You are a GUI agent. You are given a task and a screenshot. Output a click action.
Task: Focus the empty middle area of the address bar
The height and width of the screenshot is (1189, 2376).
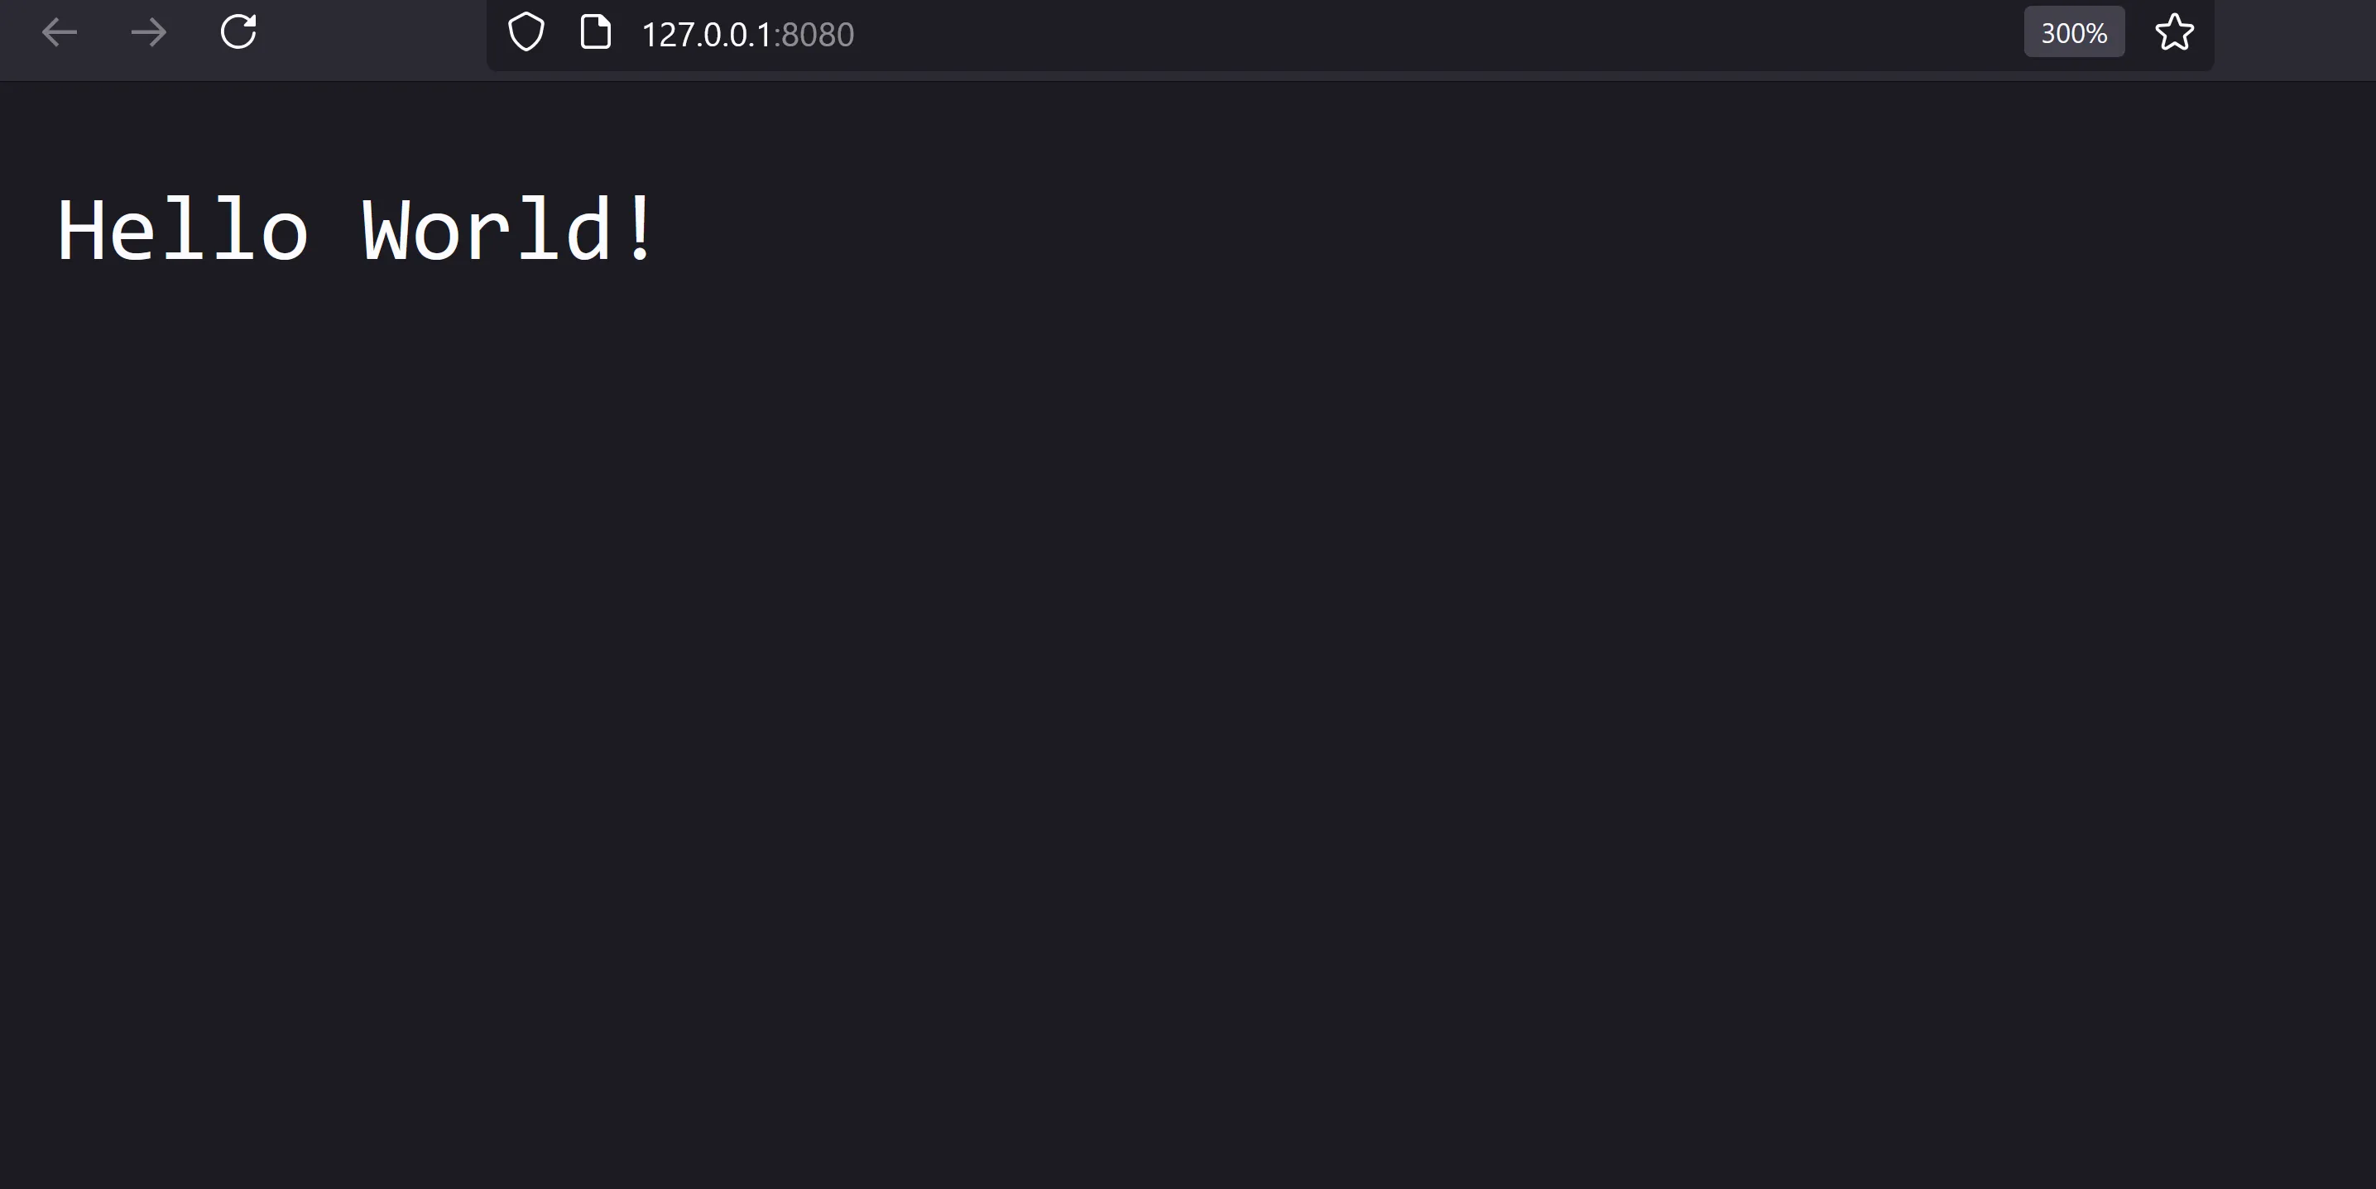[x=1430, y=34]
